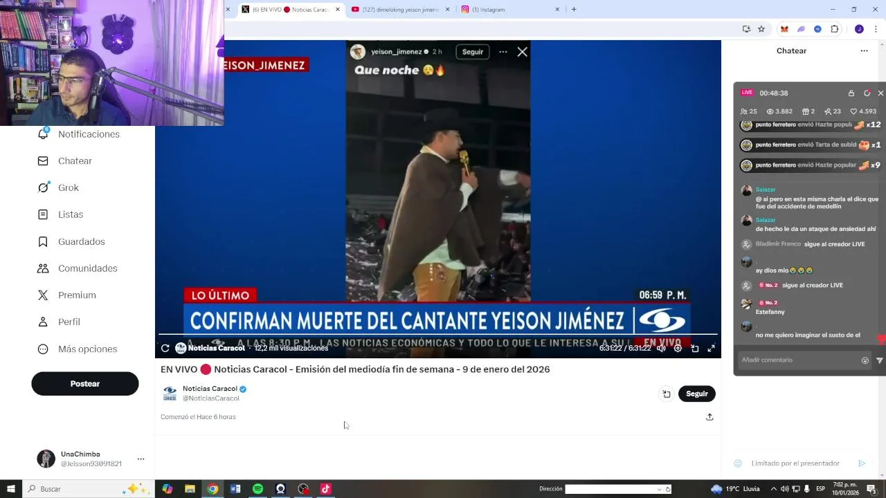The image size is (886, 498).
Task: Click the likes heart count 4.593
Action: 863,111
